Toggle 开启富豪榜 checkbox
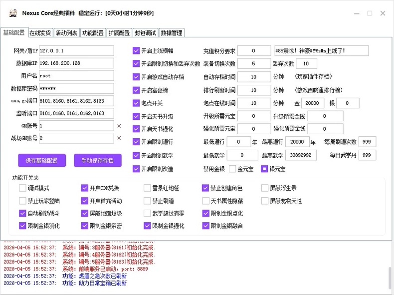 [x=136, y=90]
